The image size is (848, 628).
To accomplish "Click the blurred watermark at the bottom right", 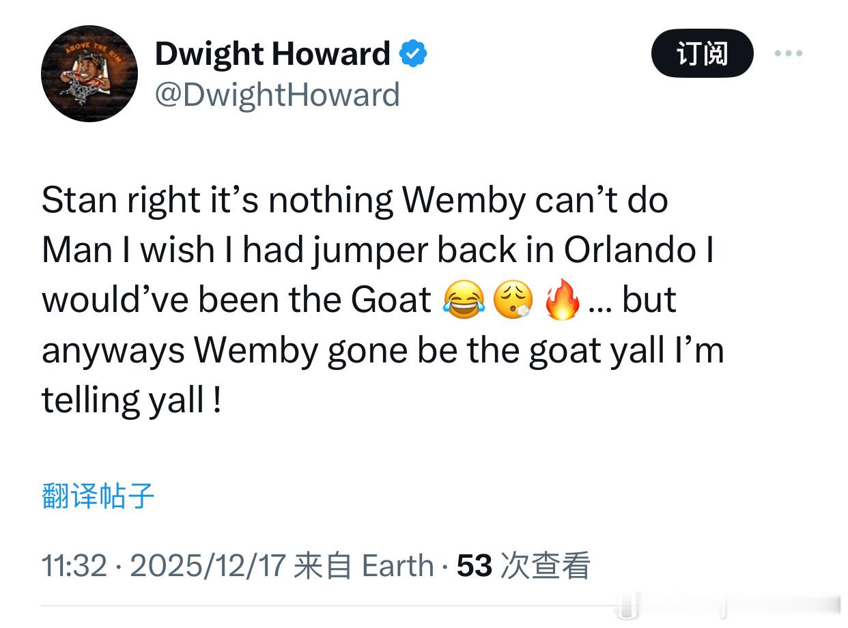I will click(731, 606).
